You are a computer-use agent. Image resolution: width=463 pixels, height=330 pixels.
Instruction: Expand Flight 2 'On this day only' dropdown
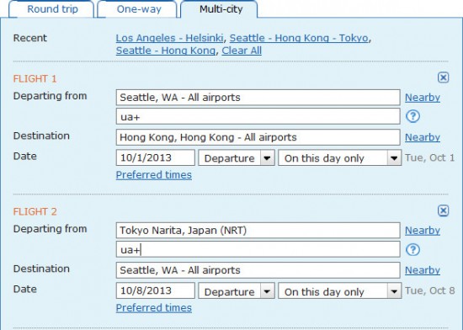click(339, 291)
